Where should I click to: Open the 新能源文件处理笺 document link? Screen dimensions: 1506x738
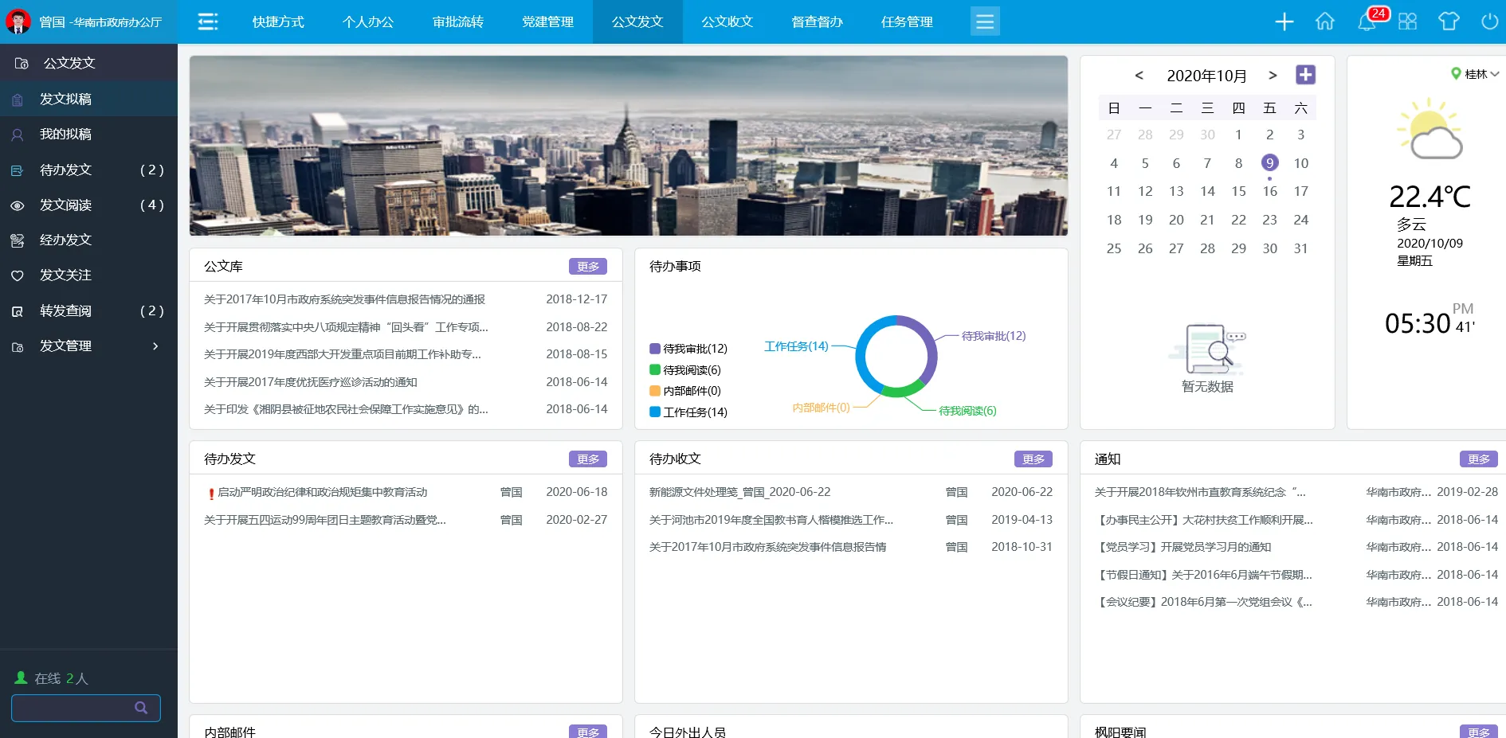(x=739, y=492)
